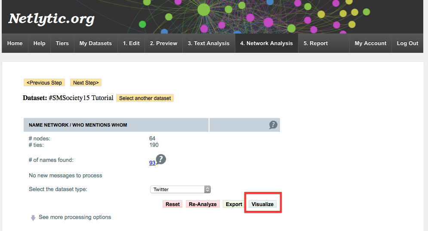The image size is (428, 231).
Task: Click the Next Step button
Action: pyautogui.click(x=86, y=82)
